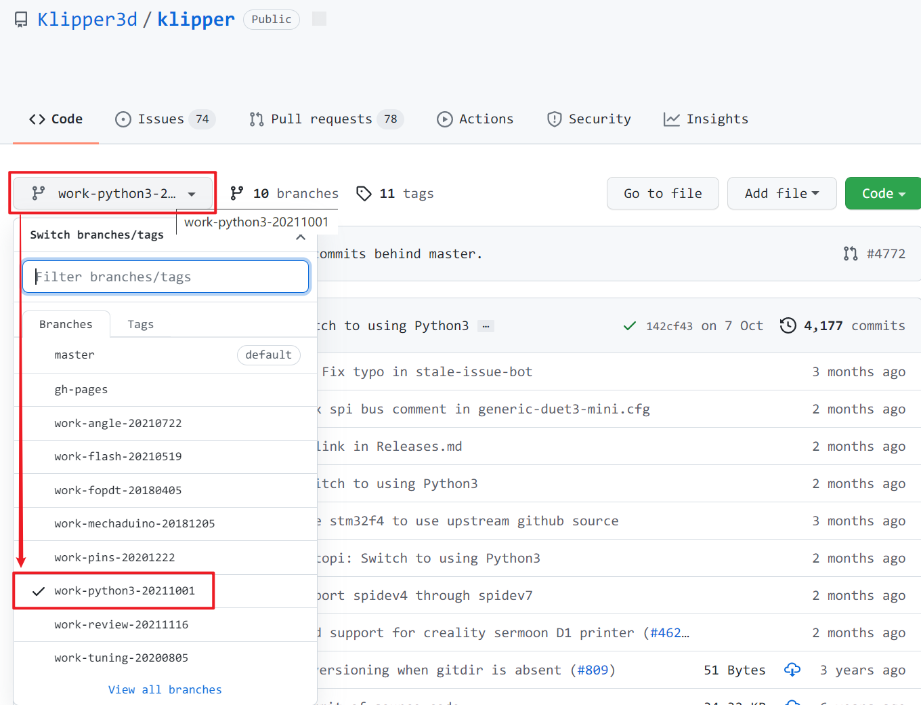Expand the commit message ellipsis button
The height and width of the screenshot is (705, 921).
pyautogui.click(x=486, y=326)
